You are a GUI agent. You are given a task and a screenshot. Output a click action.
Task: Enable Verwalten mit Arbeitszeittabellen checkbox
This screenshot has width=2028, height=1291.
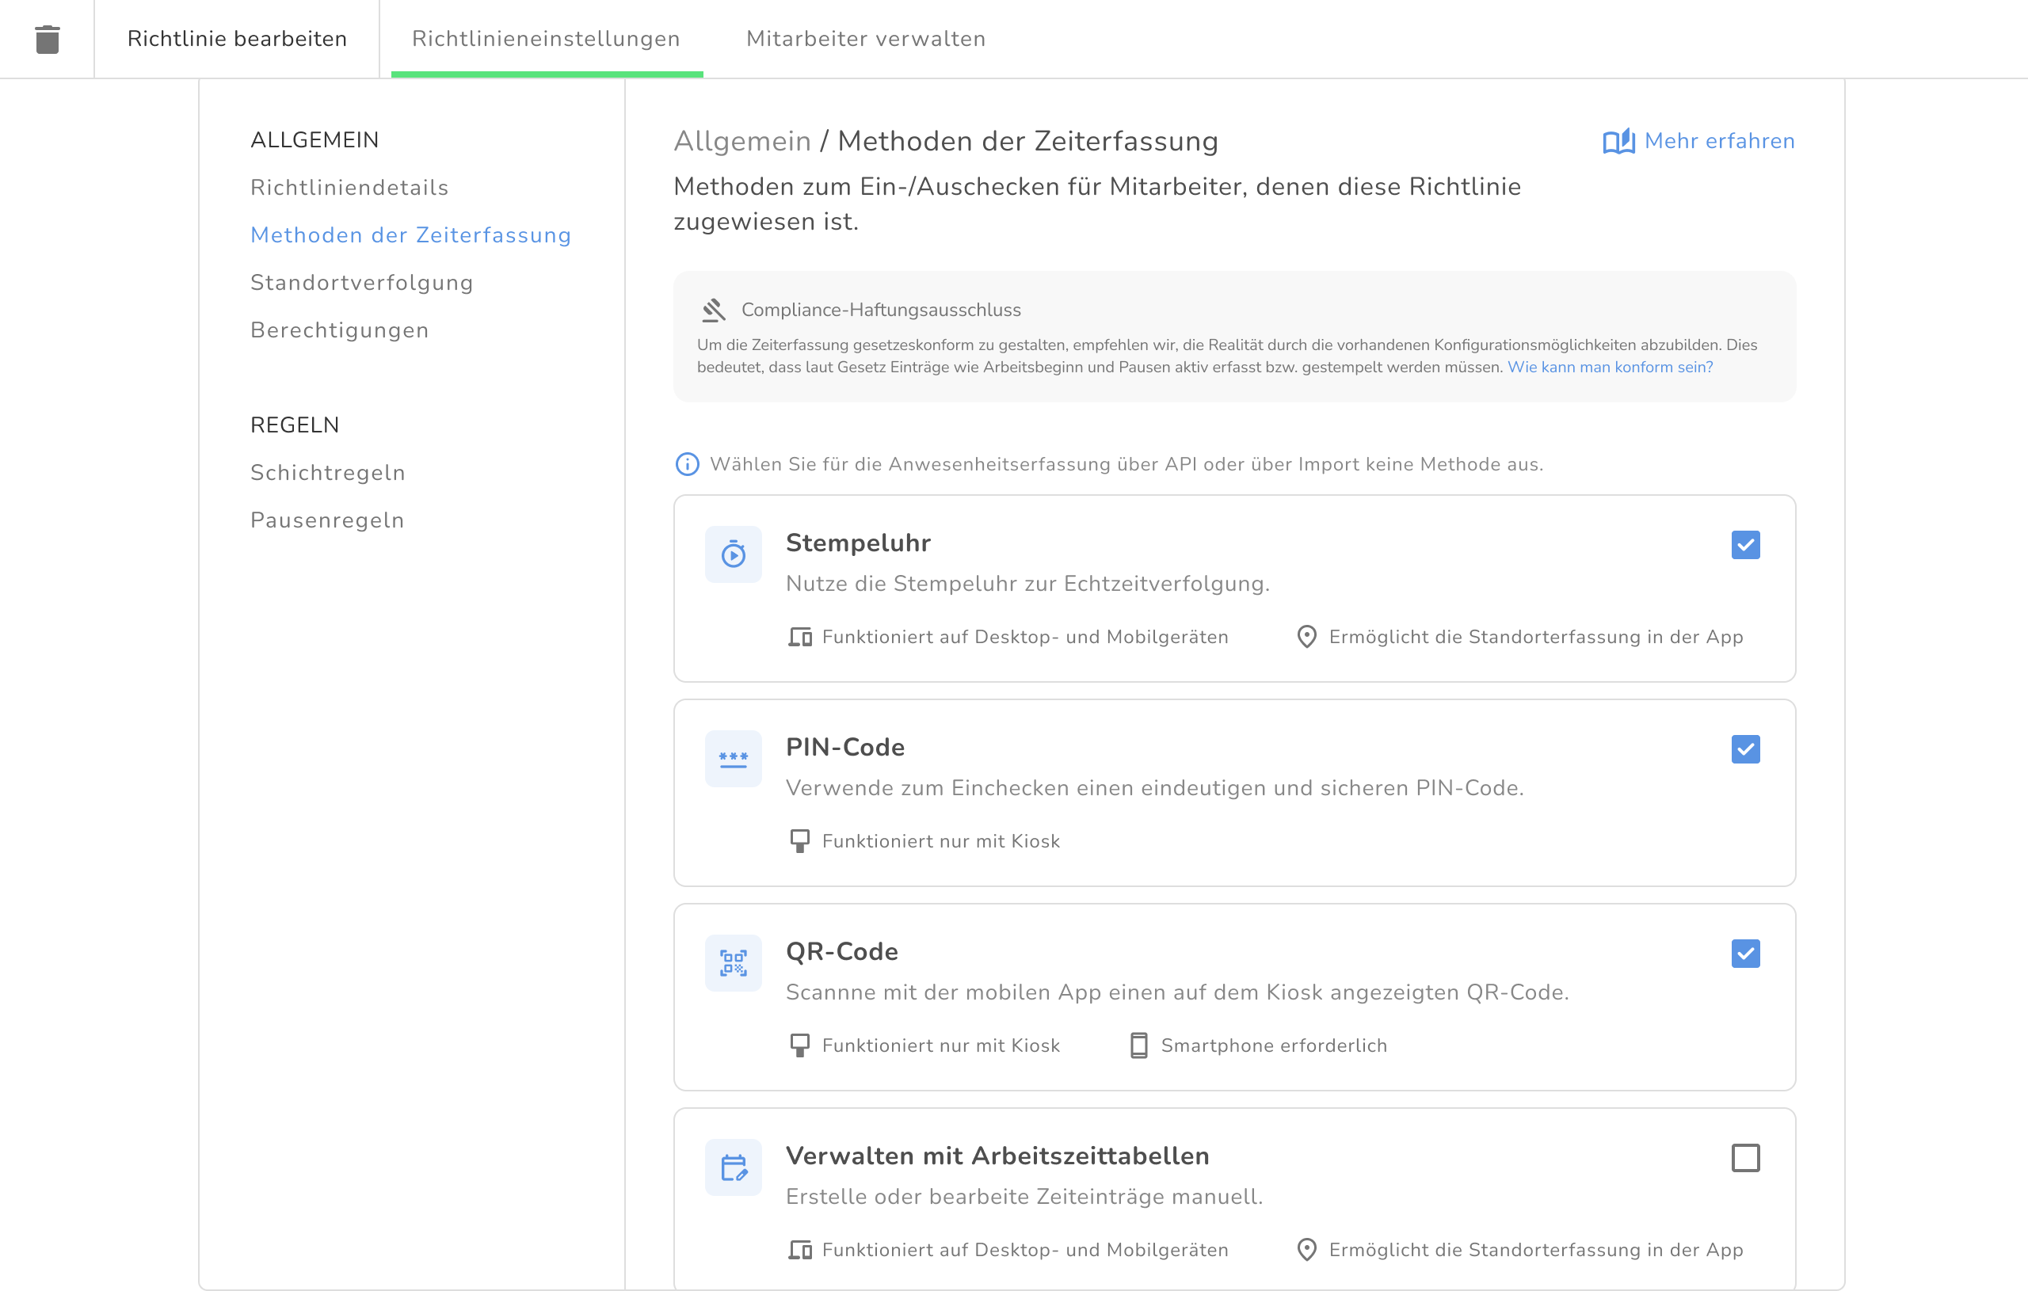point(1745,1158)
